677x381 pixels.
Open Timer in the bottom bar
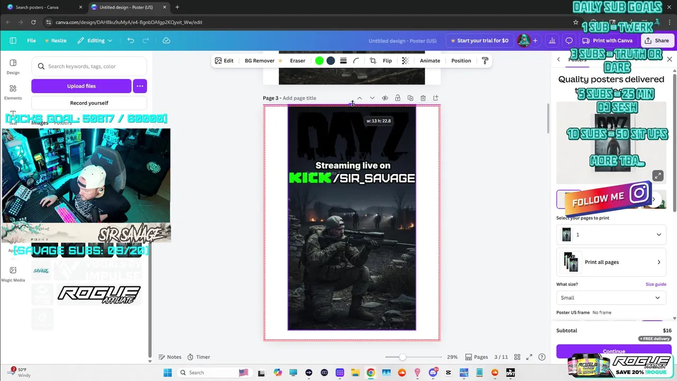[199, 357]
